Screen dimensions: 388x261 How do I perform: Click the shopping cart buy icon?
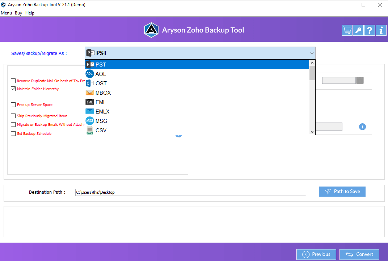[347, 30]
